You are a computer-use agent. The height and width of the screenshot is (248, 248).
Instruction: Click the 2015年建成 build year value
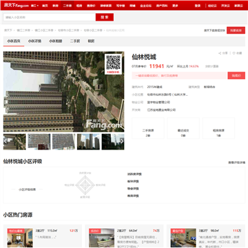155,87
